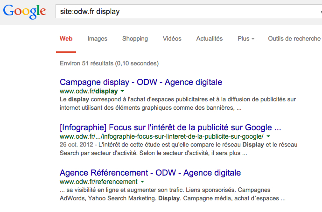The height and width of the screenshot is (212, 322).
Task: Click the Google logo
Action: point(24,12)
